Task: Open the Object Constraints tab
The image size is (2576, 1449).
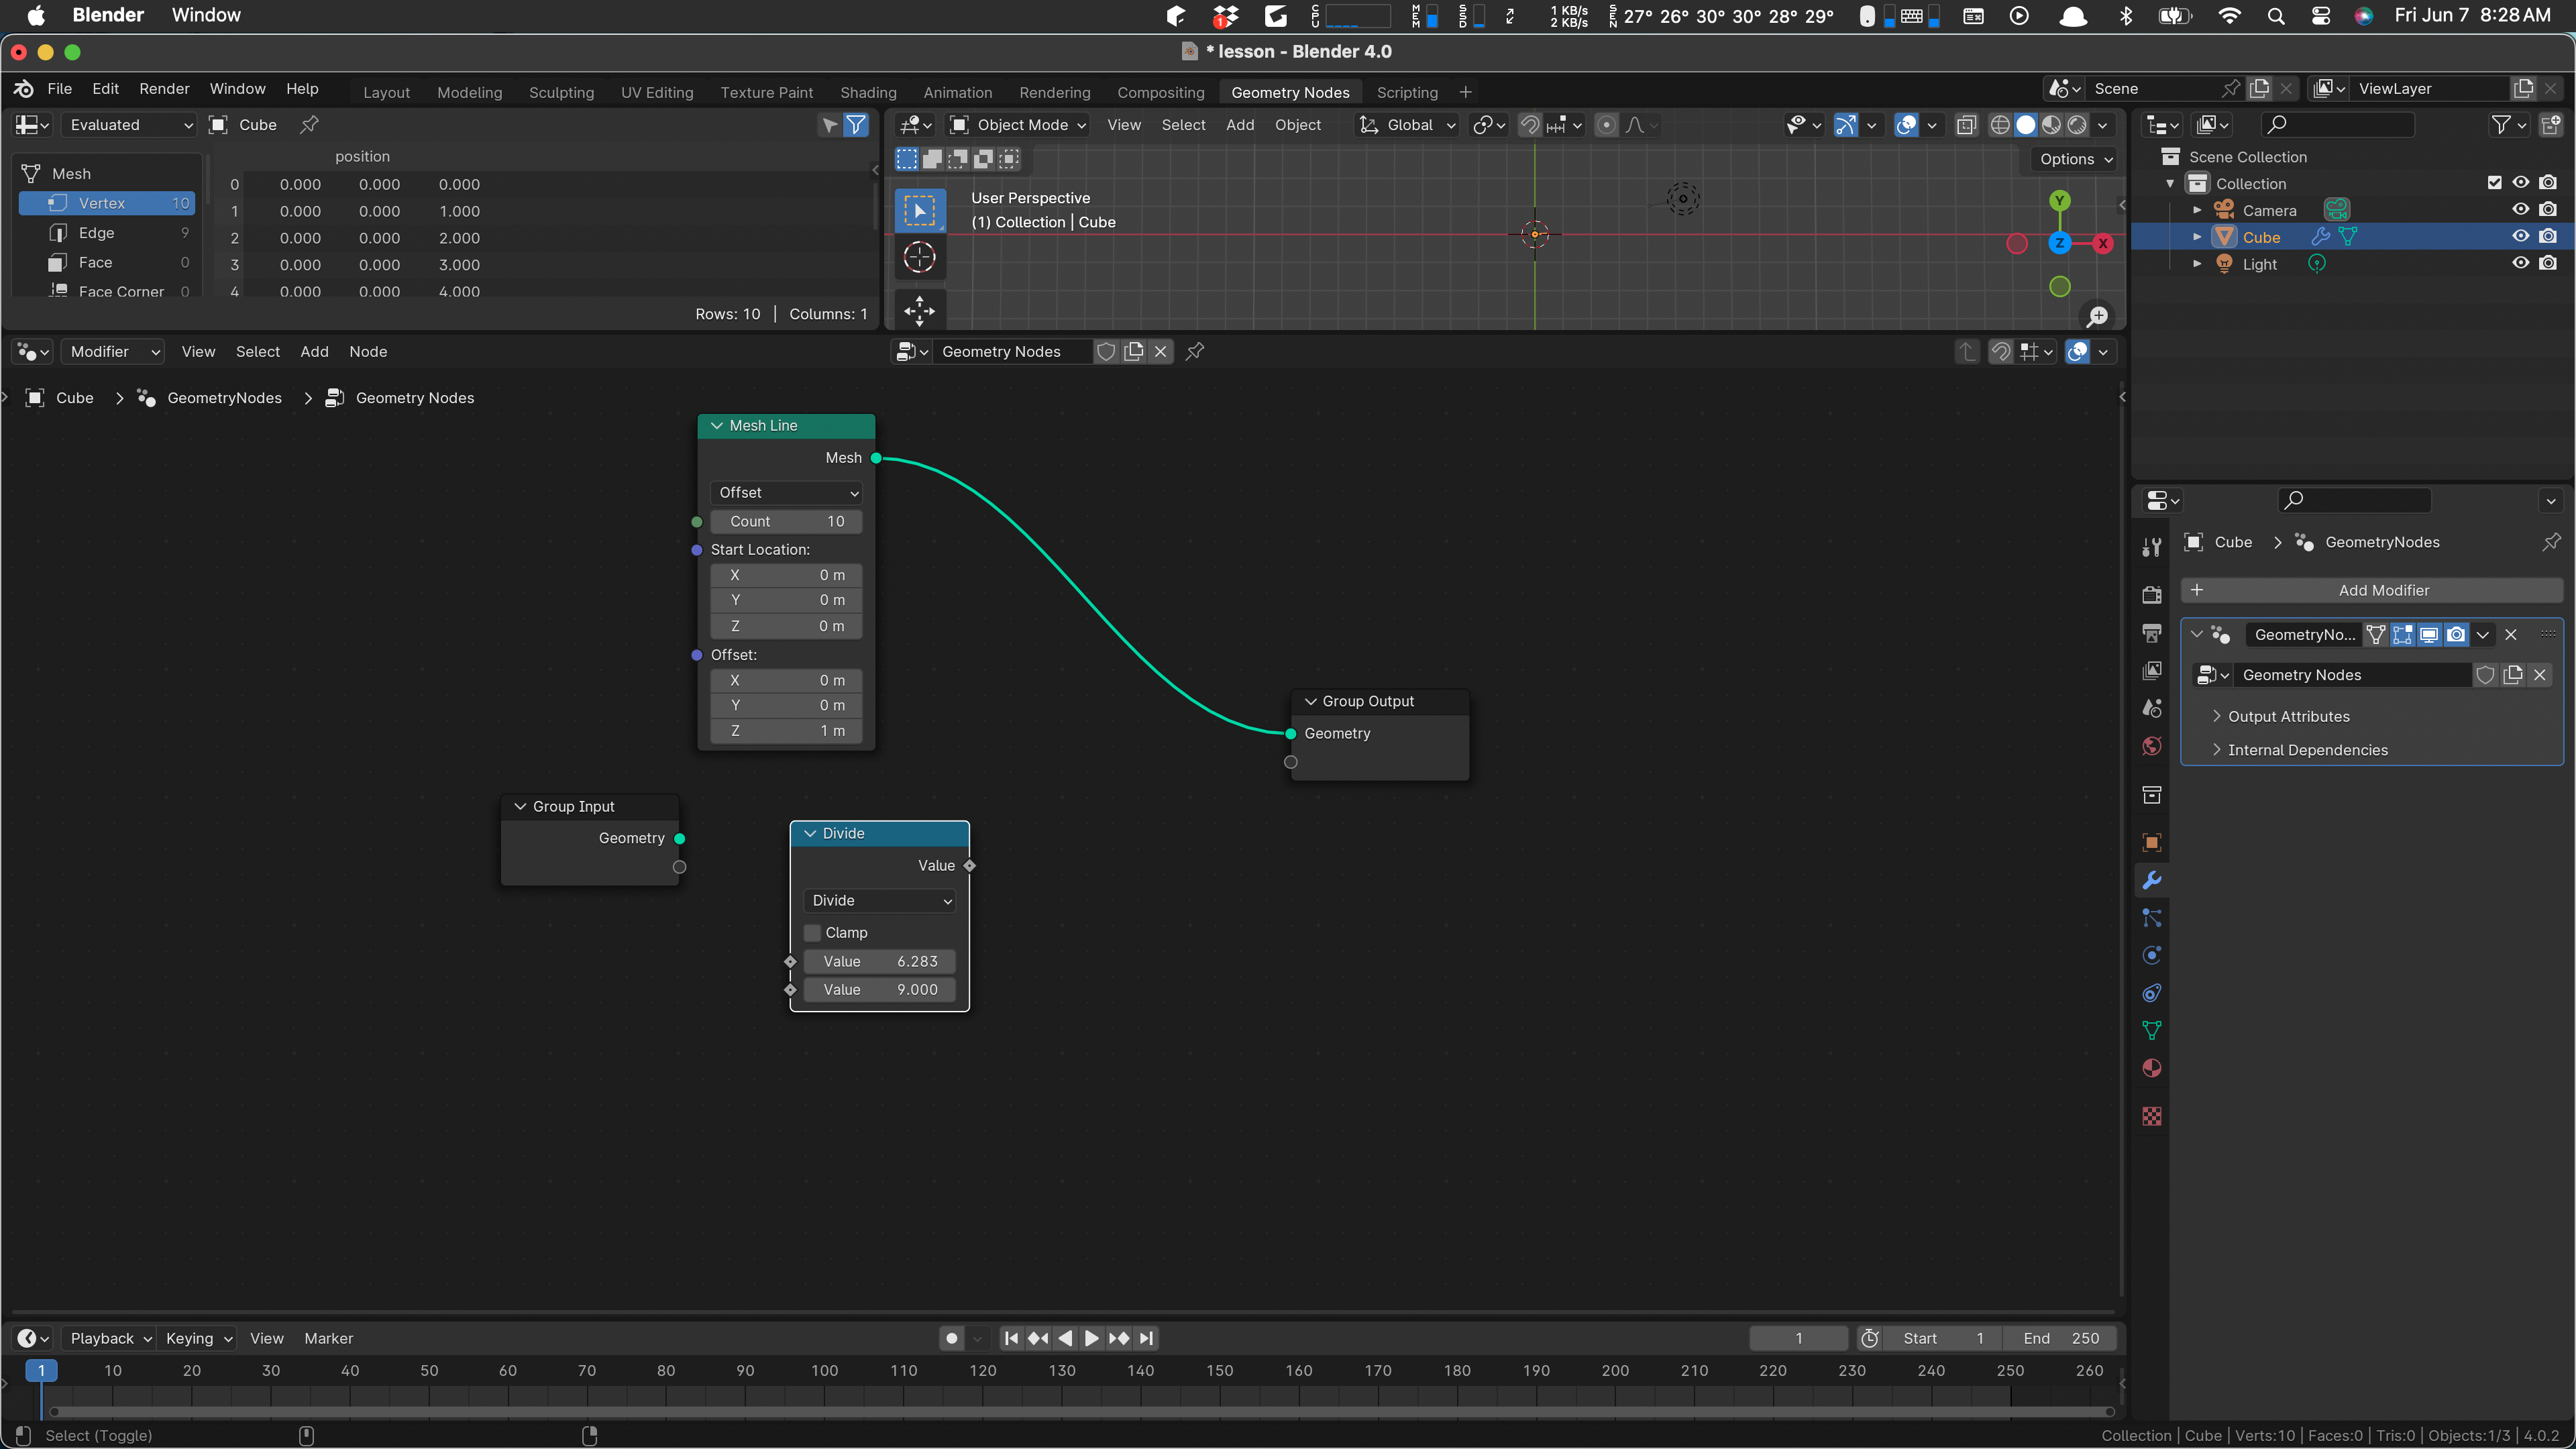Action: pyautogui.click(x=2152, y=993)
